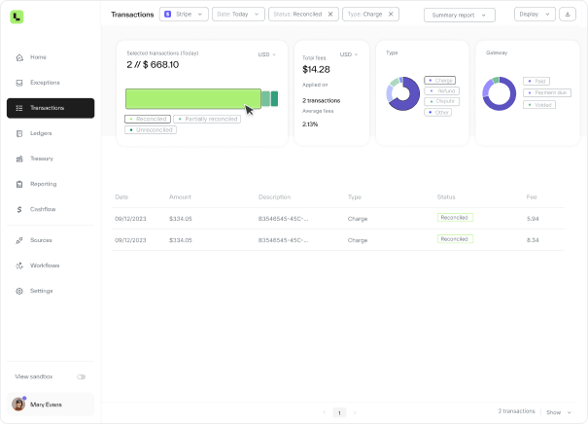Go to next page arrow in pagination
Image resolution: width=588 pixels, height=424 pixels.
[x=356, y=412]
